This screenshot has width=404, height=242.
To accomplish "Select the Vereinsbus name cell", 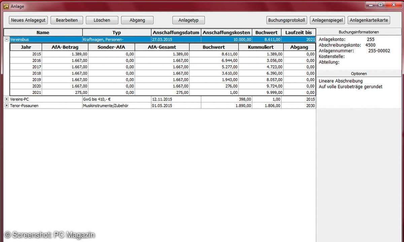I will tap(46, 39).
